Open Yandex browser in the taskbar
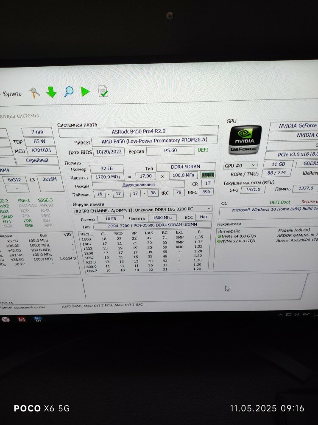318x425 pixels. (5, 320)
